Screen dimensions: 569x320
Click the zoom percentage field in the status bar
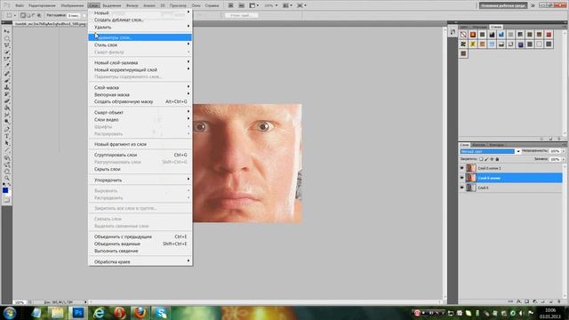20,302
